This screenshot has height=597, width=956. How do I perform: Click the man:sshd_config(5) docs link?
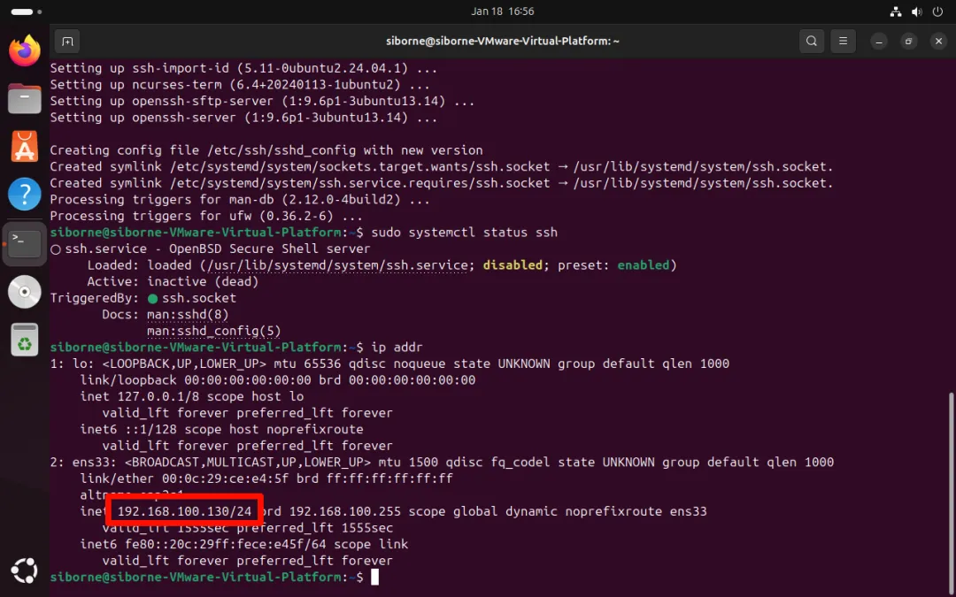214,331
